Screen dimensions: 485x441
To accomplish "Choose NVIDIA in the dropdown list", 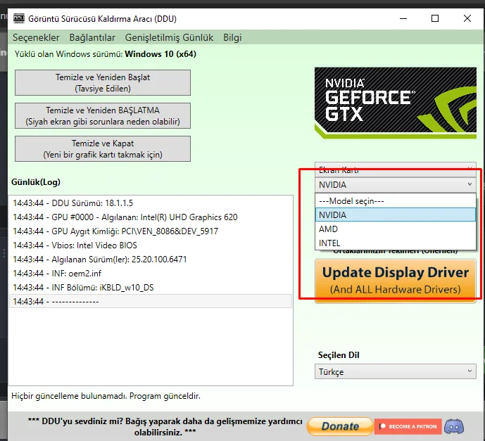I will tap(396, 215).
